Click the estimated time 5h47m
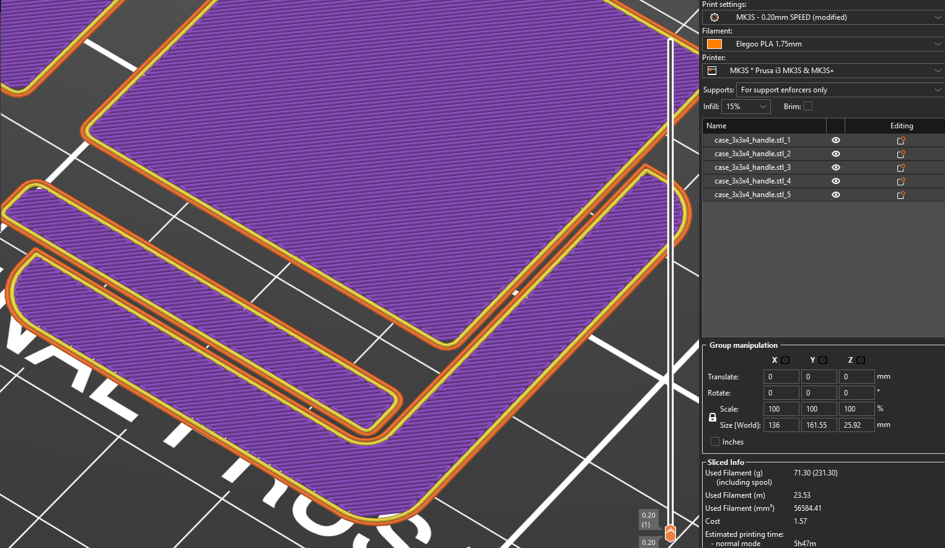Screen dimensions: 945x548 pyautogui.click(x=805, y=544)
